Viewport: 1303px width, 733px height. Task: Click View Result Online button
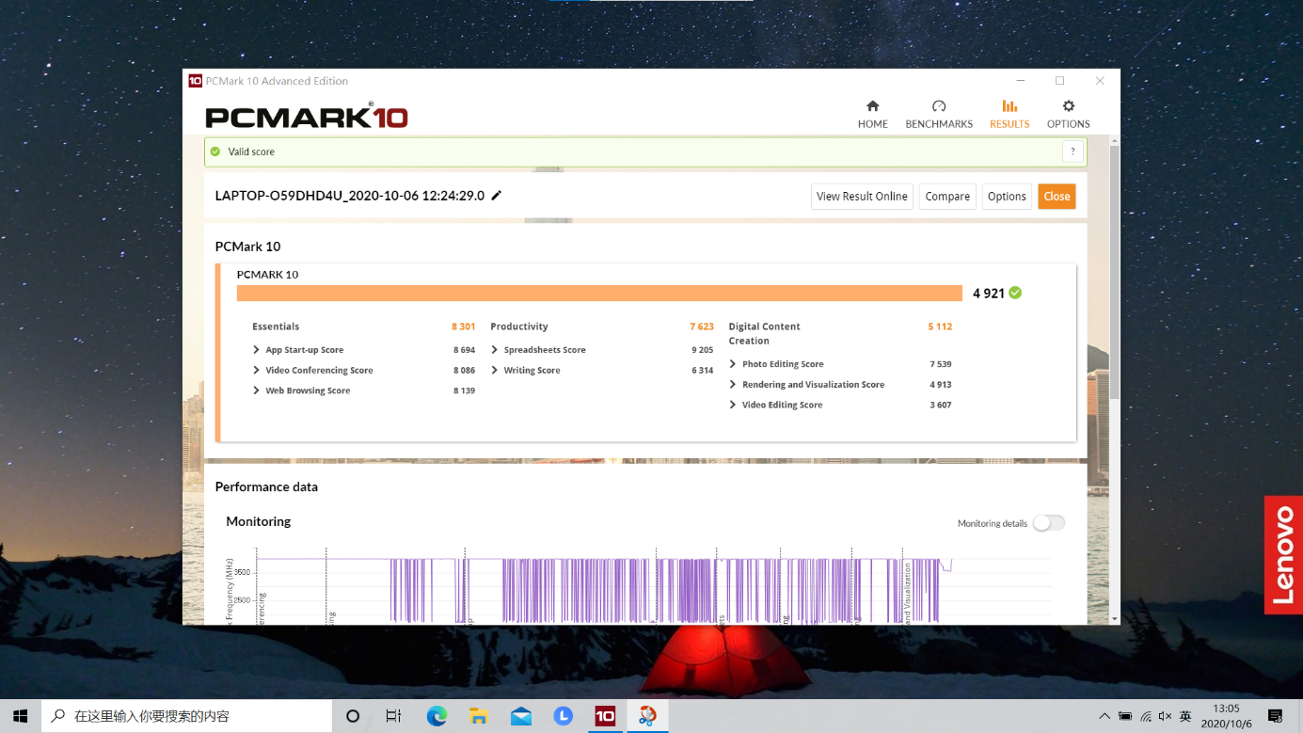[862, 197]
